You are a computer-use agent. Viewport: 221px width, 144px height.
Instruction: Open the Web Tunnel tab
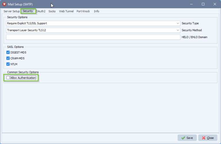tap(66, 11)
